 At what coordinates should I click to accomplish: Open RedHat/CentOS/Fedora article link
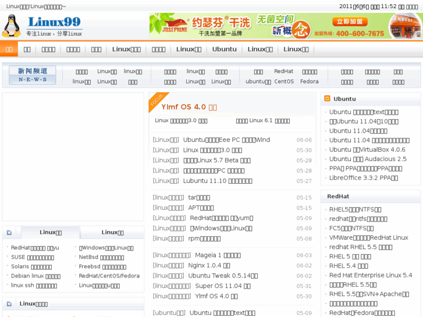(x=109, y=276)
